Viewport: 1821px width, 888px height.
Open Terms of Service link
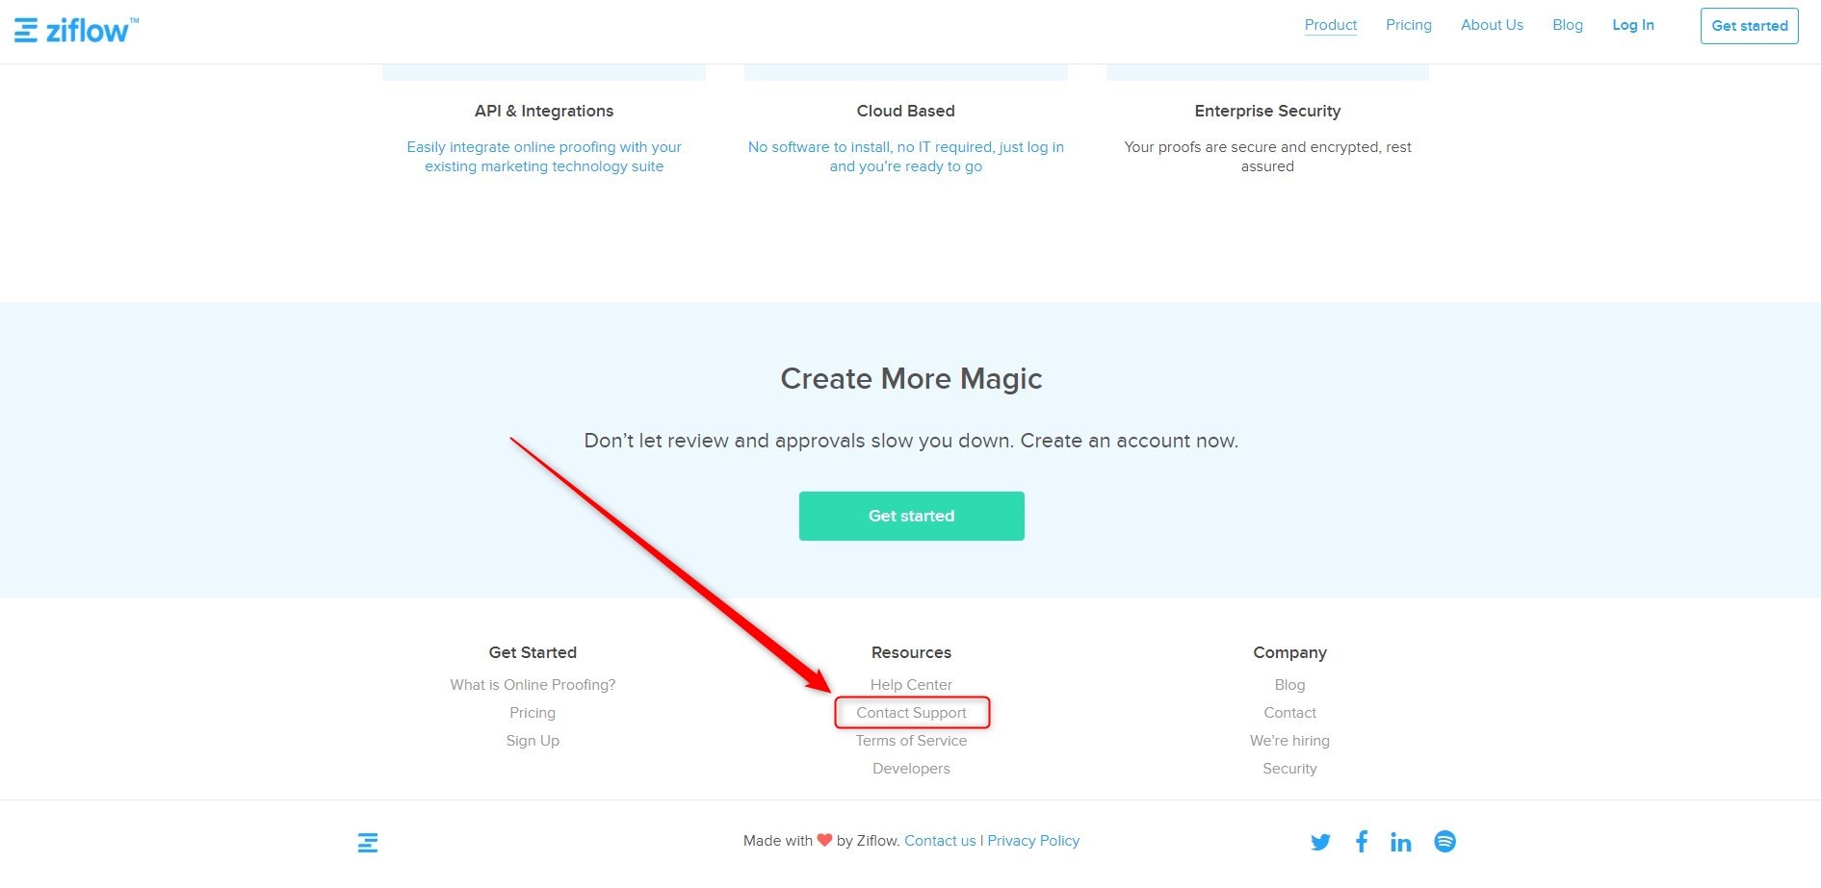(x=911, y=741)
